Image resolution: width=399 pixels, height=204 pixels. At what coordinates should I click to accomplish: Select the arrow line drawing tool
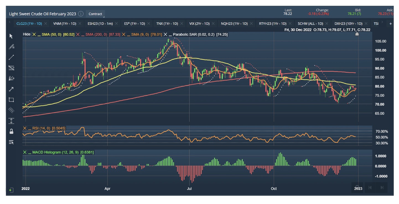click(x=11, y=89)
